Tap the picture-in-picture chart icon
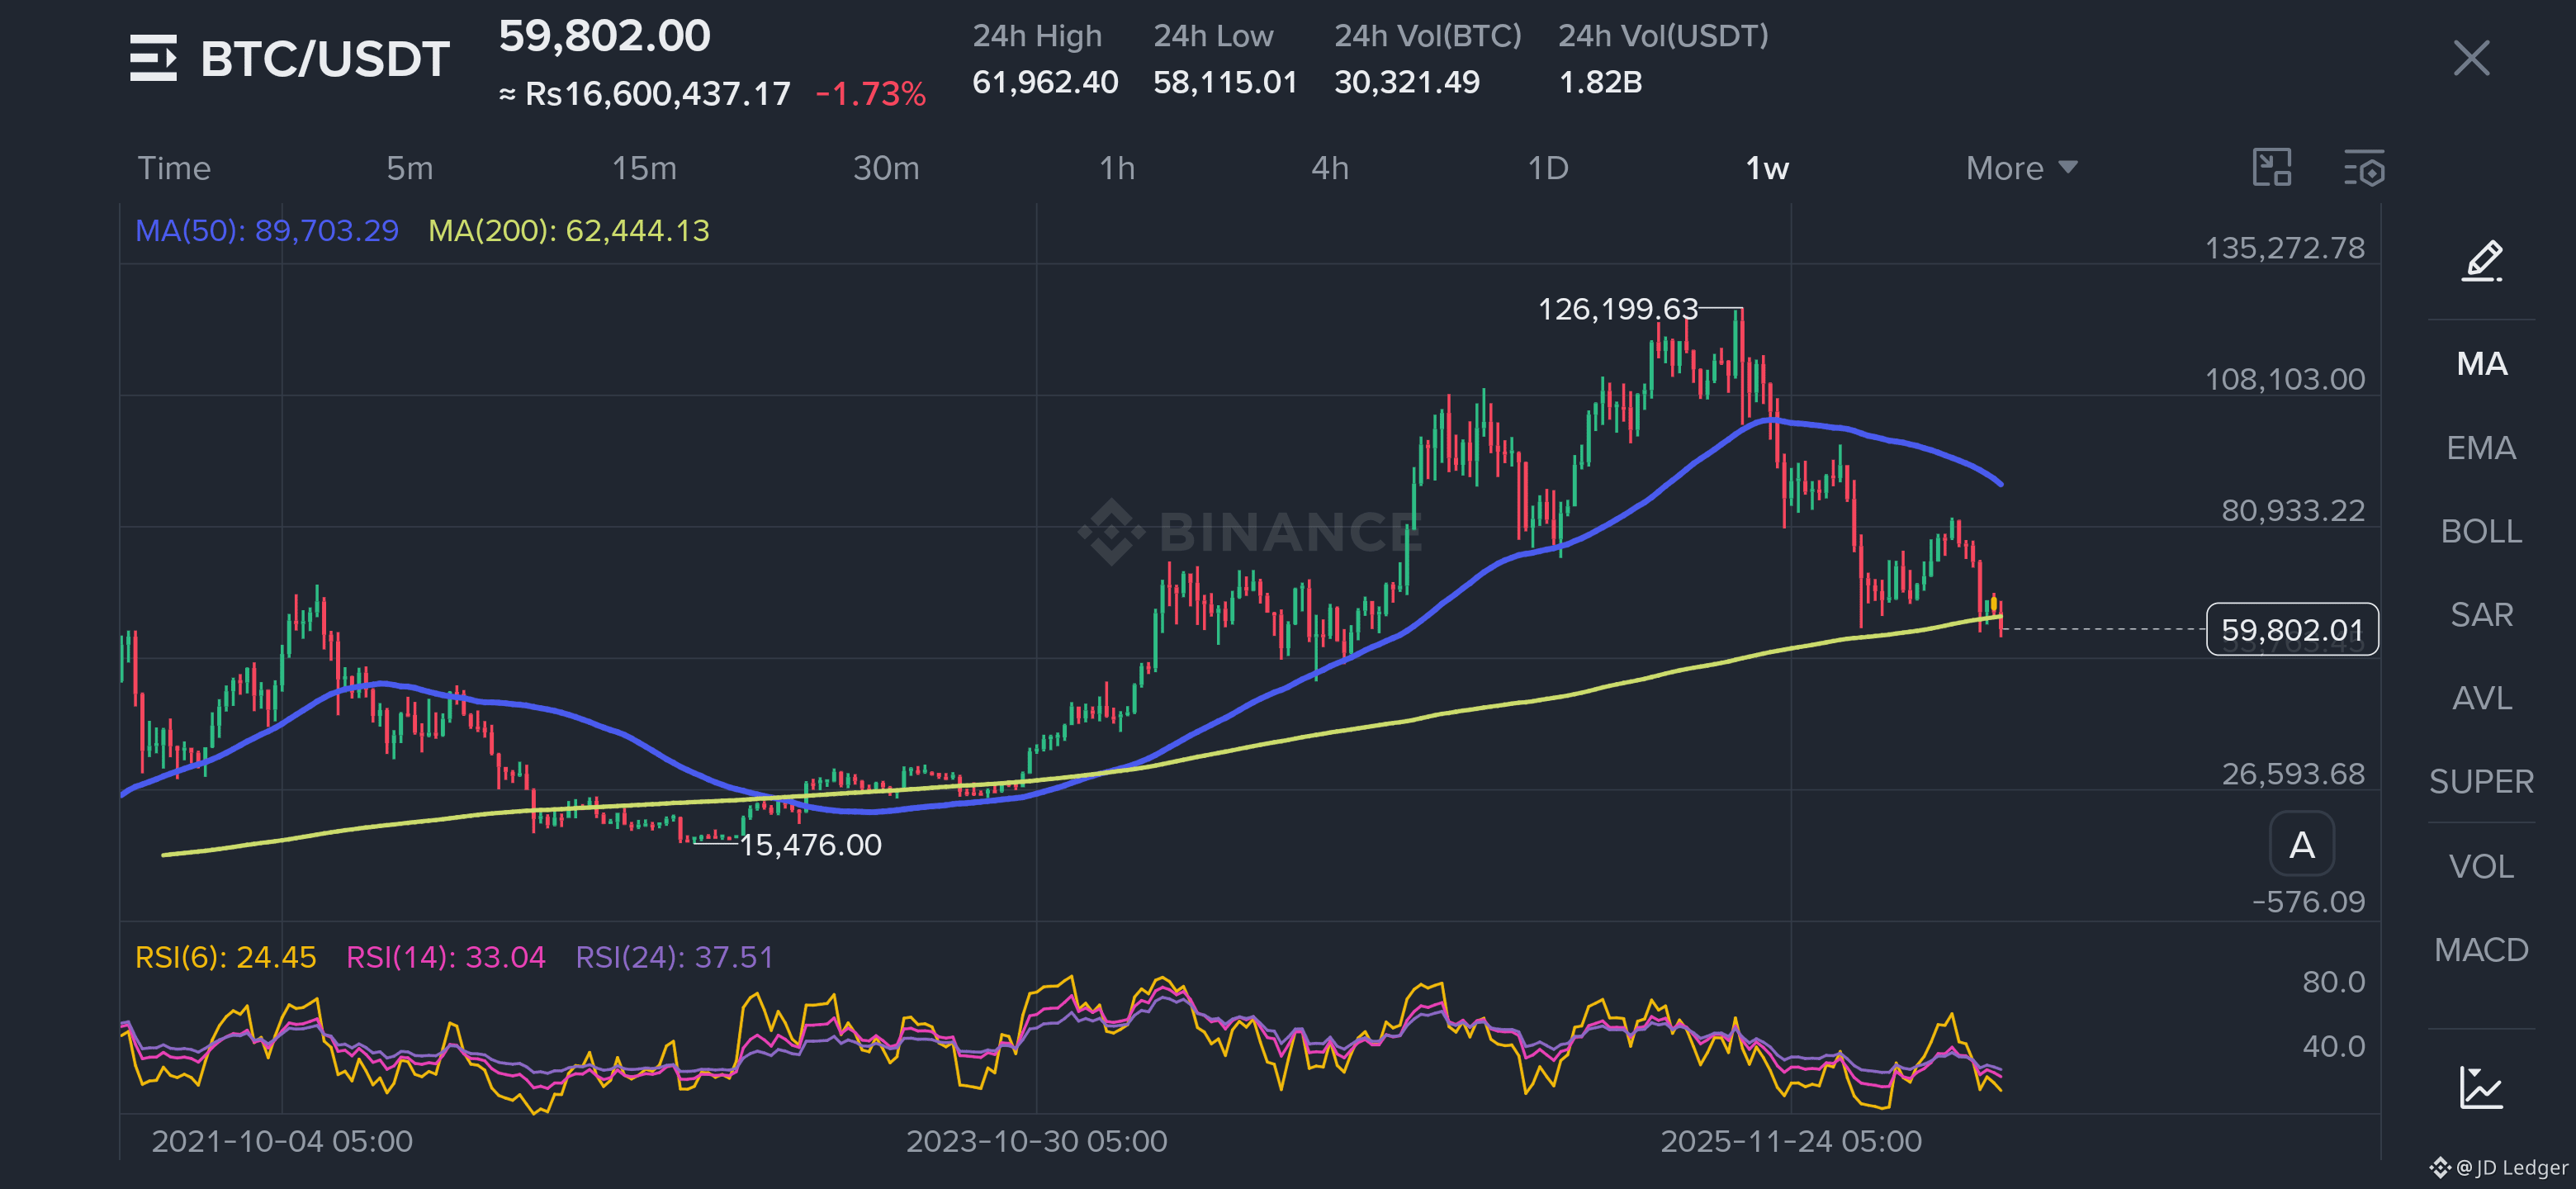 [x=2272, y=167]
